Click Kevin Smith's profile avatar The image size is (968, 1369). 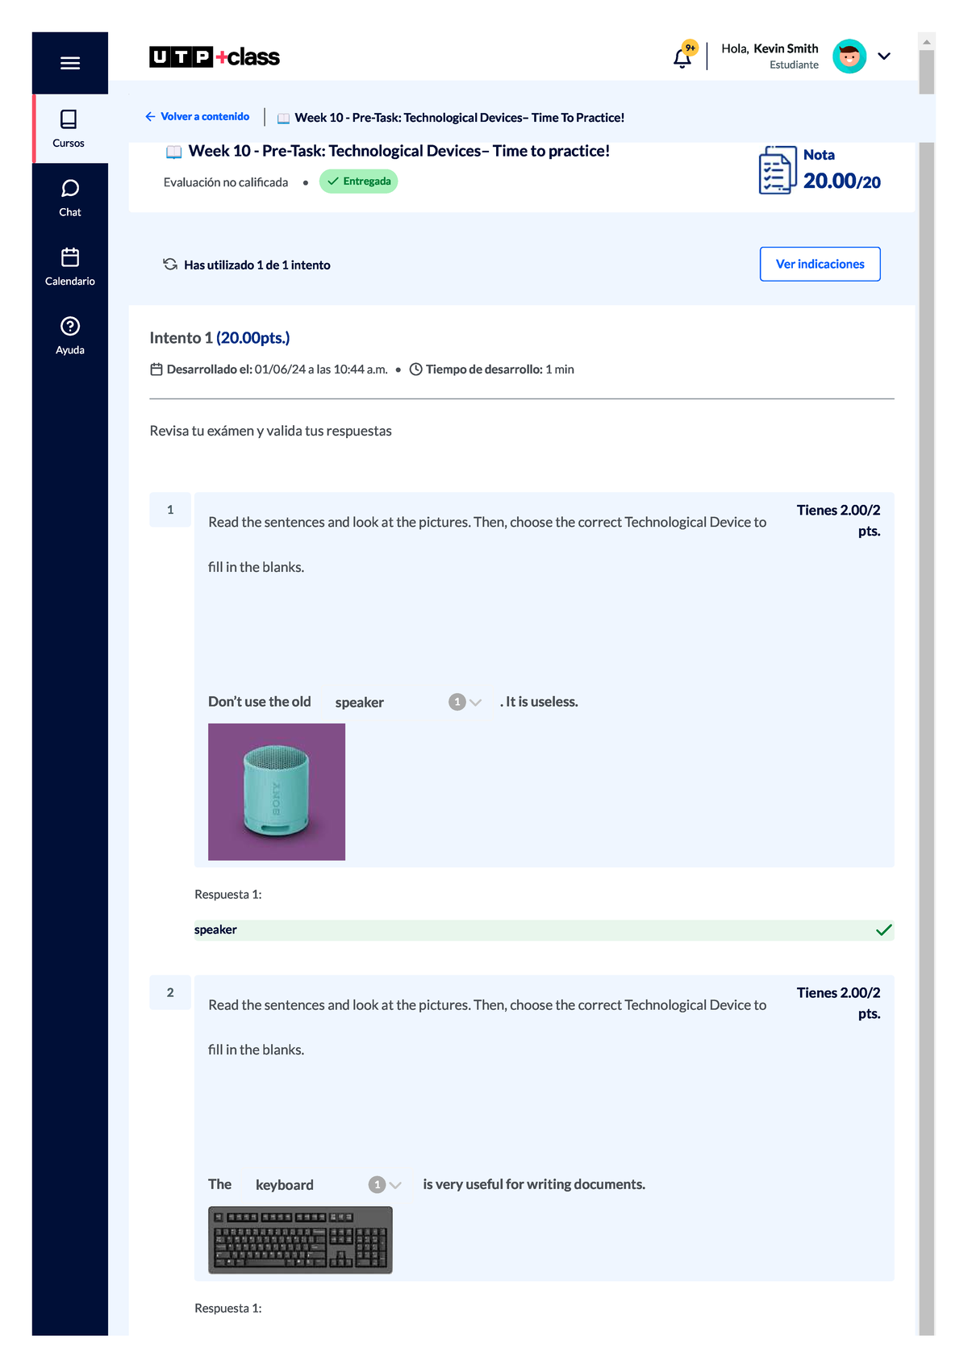tap(849, 56)
